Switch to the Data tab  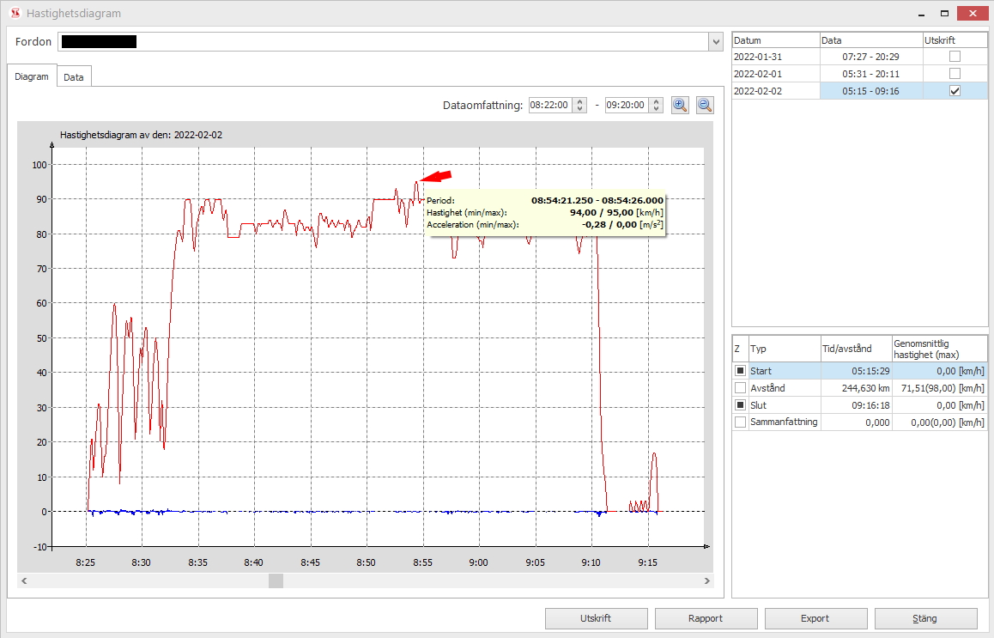click(x=74, y=77)
